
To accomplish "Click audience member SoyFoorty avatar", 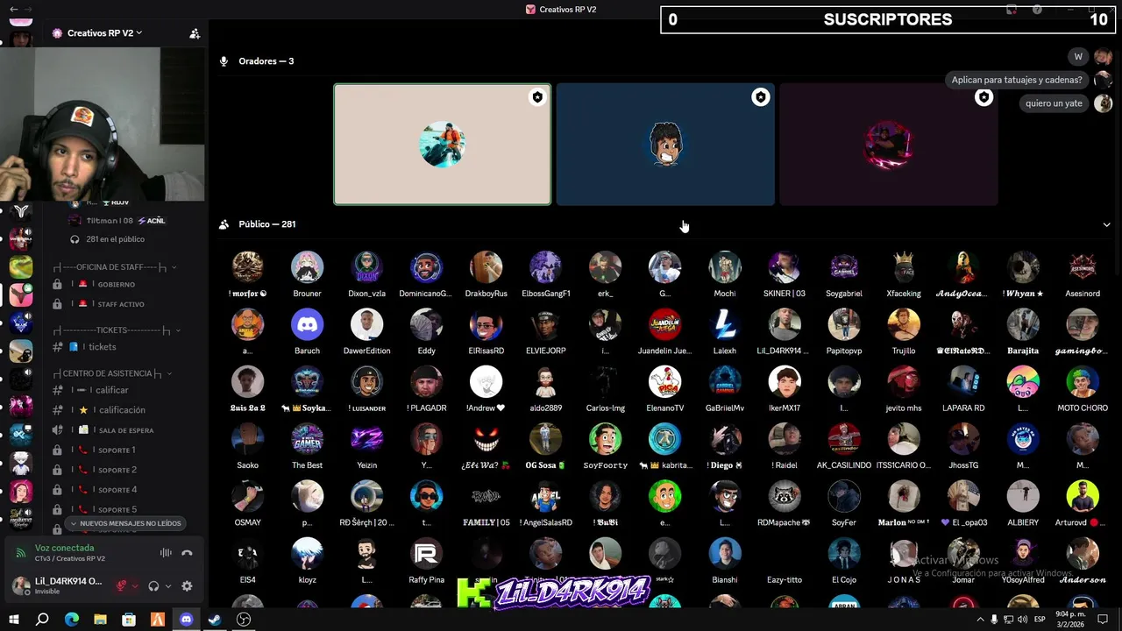I will pyautogui.click(x=605, y=439).
